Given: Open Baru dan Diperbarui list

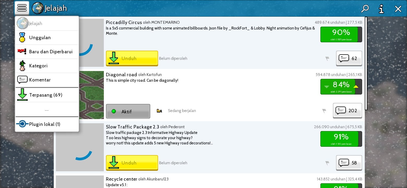Looking at the screenshot, I should (47, 52).
